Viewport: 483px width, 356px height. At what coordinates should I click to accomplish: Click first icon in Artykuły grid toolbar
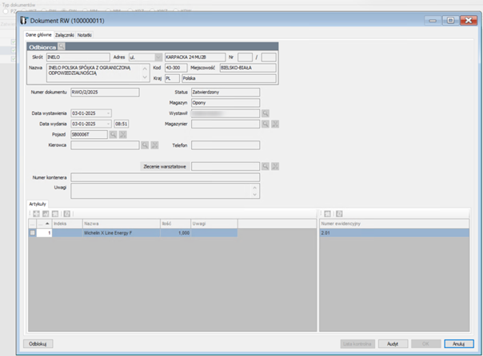(34, 214)
